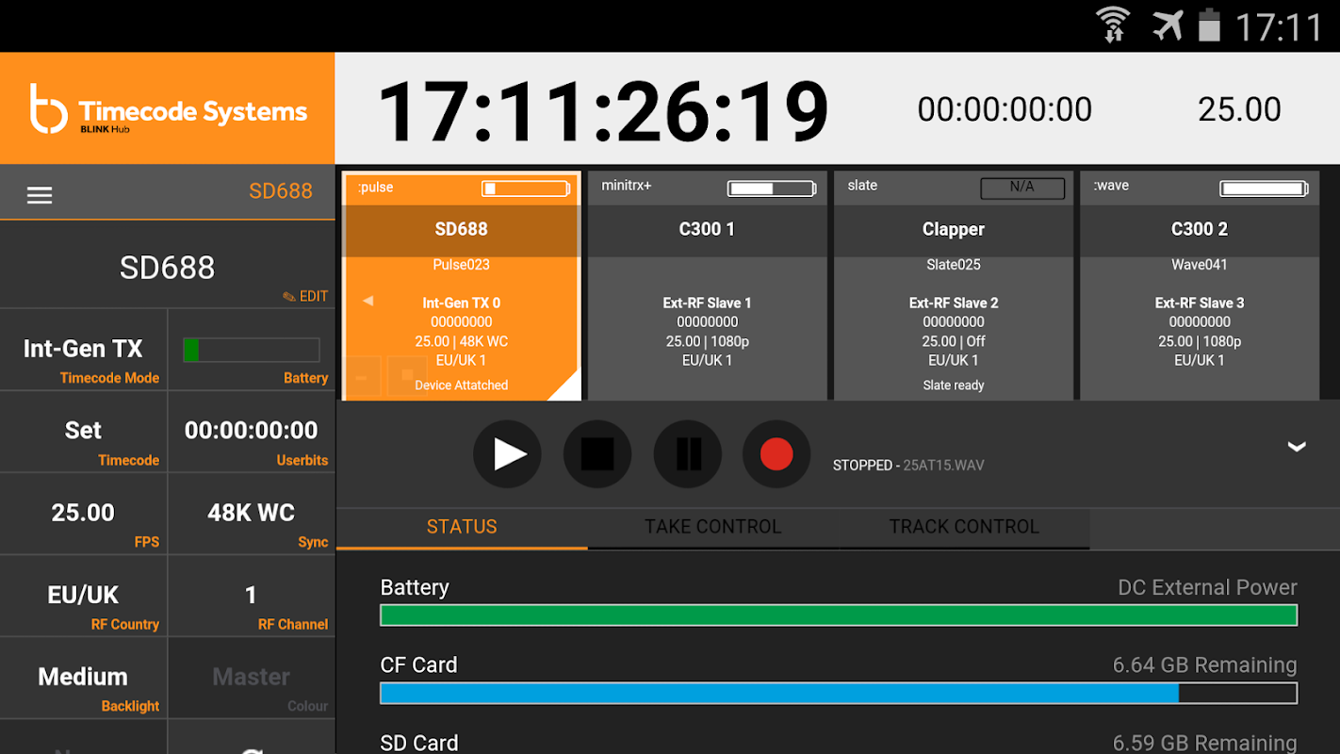Image resolution: width=1340 pixels, height=754 pixels.
Task: Change the 48K WC Sync setting
Action: point(252,514)
